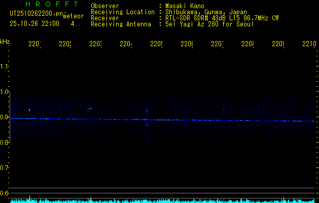
Task: Click the Receiving Antenna label
Action: [121, 24]
